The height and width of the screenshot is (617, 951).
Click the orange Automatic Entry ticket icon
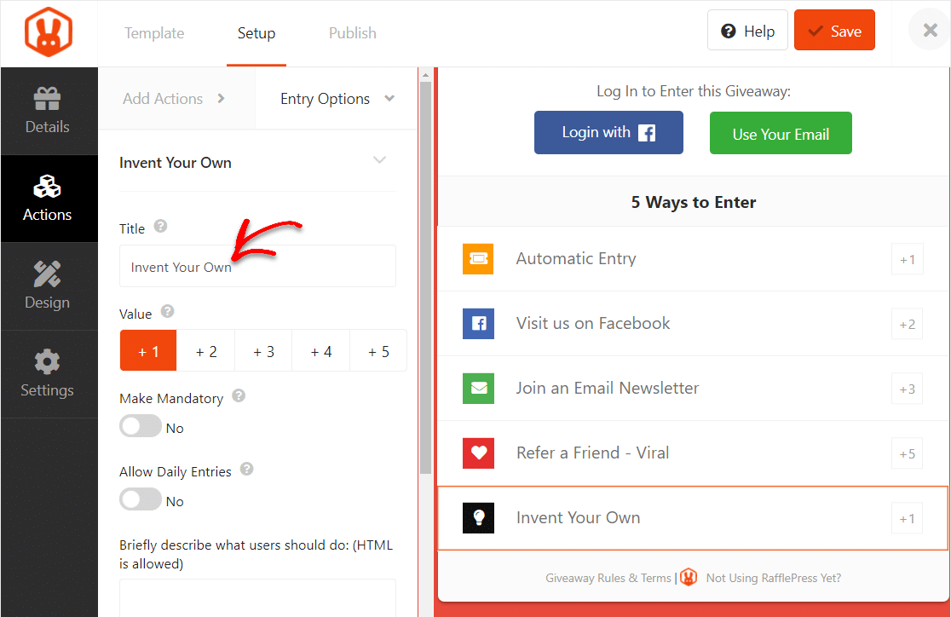pyautogui.click(x=478, y=259)
